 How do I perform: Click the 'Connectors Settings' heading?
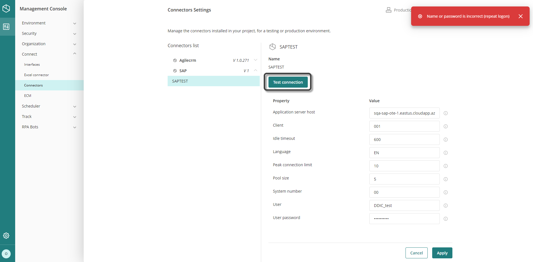tap(189, 10)
